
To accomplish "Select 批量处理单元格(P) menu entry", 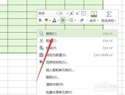I will tap(77, 92).
